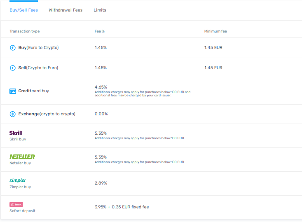The image size is (302, 222).
Task: Click the Sofort deposit fee text
Action: tap(122, 207)
